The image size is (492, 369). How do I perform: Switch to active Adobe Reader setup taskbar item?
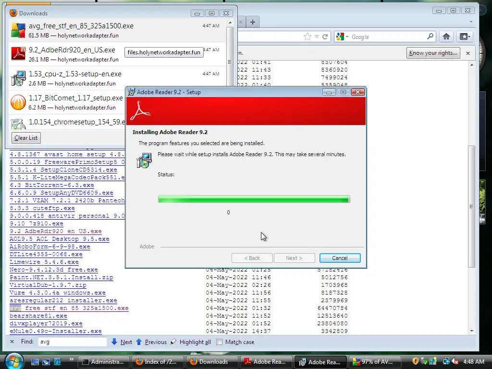pos(320,362)
